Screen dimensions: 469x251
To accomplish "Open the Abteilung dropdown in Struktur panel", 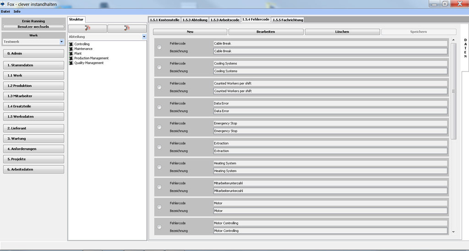I will (144, 36).
